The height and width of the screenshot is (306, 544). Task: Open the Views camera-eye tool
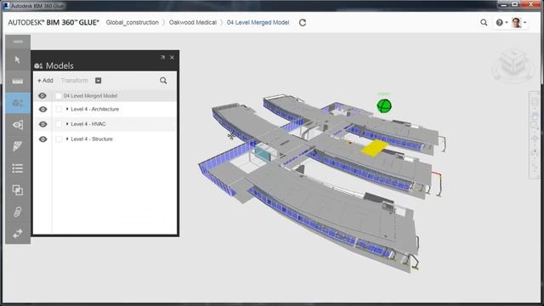point(17,125)
